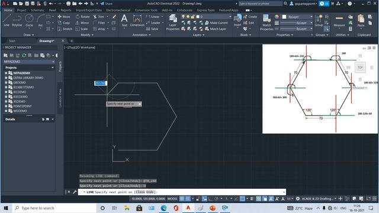The width and height of the screenshot is (379, 213).
Task: Open the Home ribbon tab
Action: pyautogui.click(x=8, y=10)
